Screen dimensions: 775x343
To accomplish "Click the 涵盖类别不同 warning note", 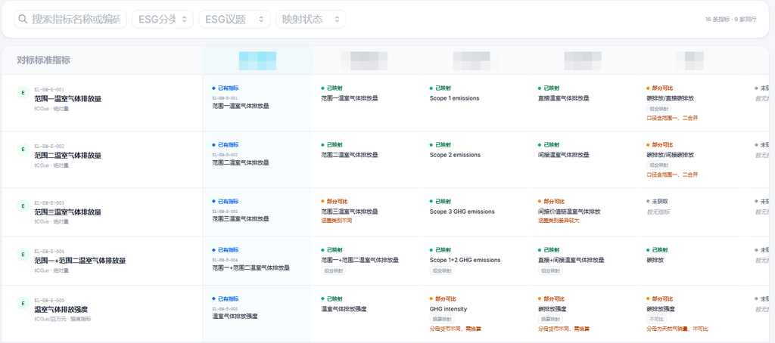I will 336,221.
